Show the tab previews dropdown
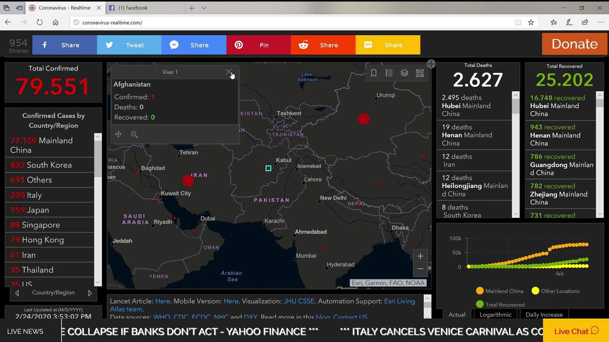609x342 pixels. point(204,8)
